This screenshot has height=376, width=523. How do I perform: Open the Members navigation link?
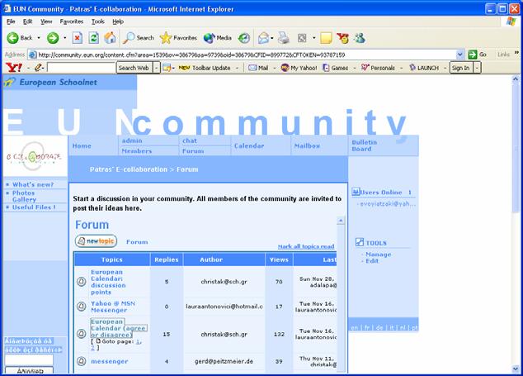[136, 151]
